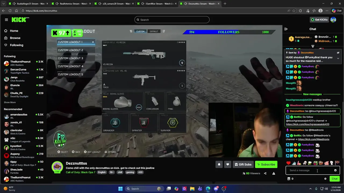Open the hamburger sidebar menu
The image size is (344, 193).
(6, 20)
